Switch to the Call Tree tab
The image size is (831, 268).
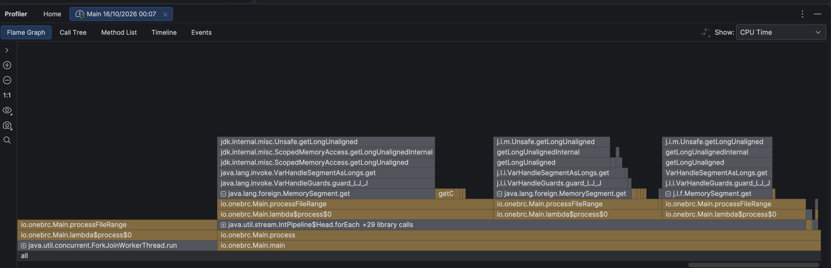tap(73, 32)
